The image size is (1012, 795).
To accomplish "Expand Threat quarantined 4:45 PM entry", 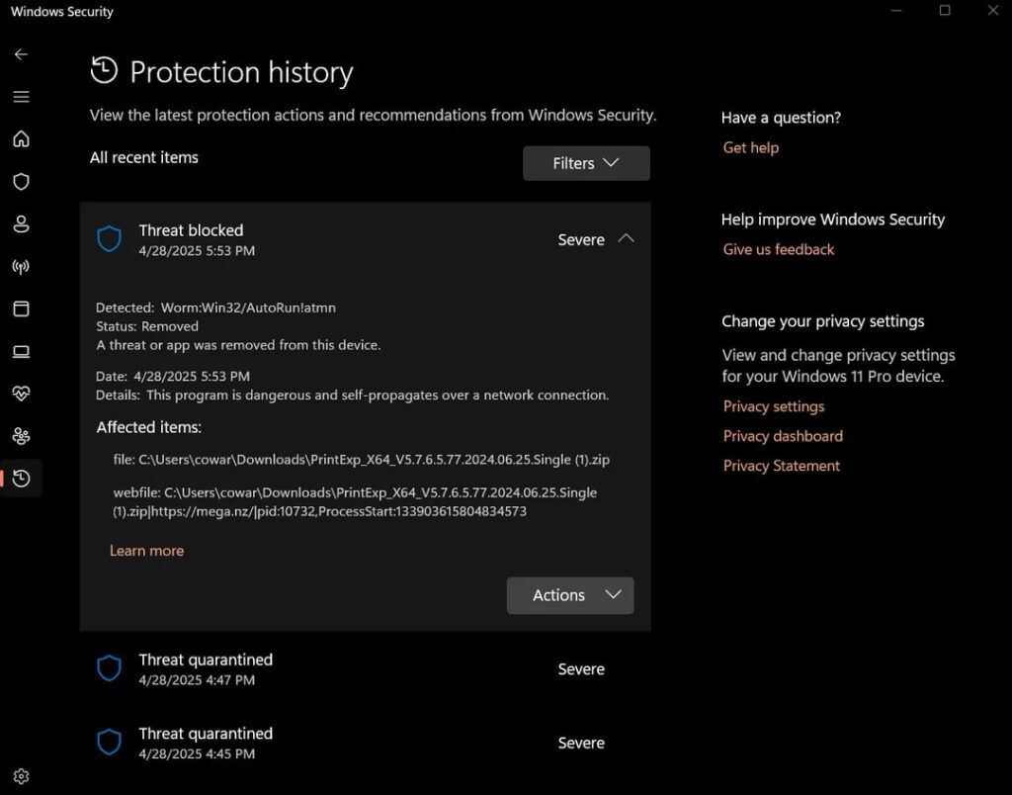I will (366, 743).
